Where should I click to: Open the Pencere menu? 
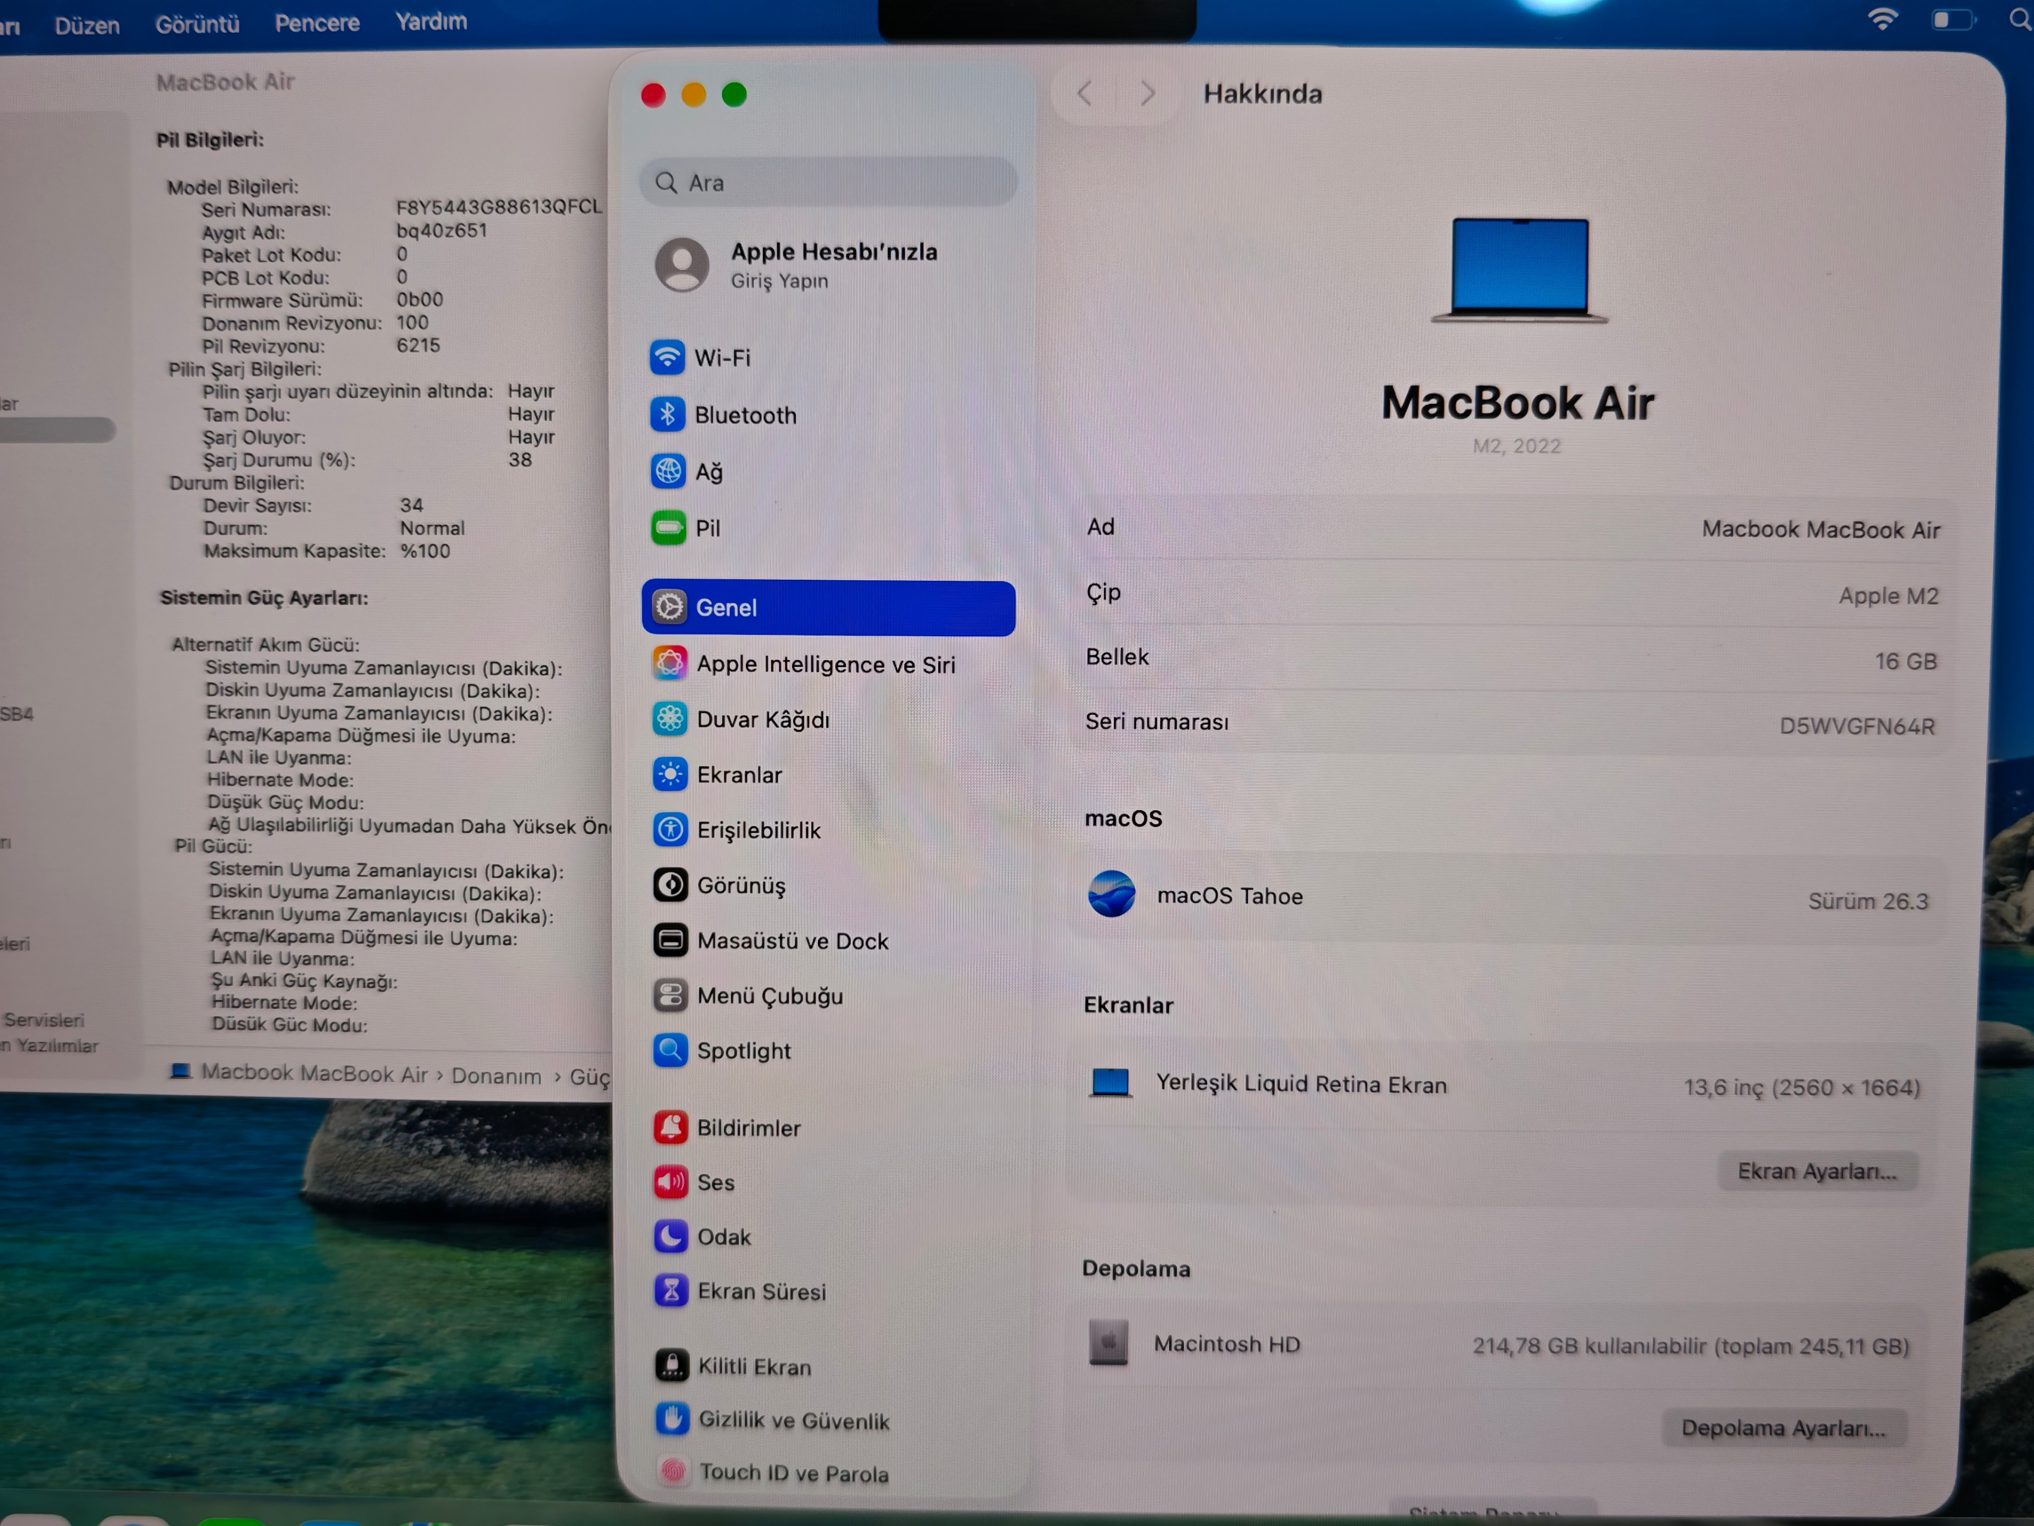(x=317, y=23)
